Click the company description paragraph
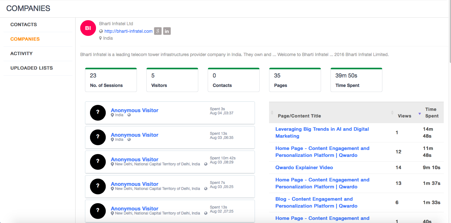This screenshot has width=451, height=223. (x=234, y=54)
